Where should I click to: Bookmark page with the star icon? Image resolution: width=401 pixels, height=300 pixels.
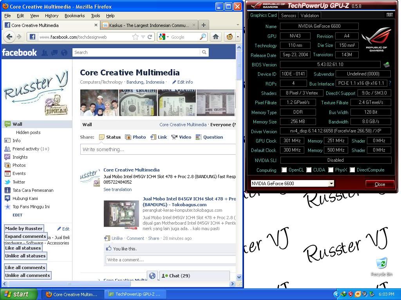(135, 37)
